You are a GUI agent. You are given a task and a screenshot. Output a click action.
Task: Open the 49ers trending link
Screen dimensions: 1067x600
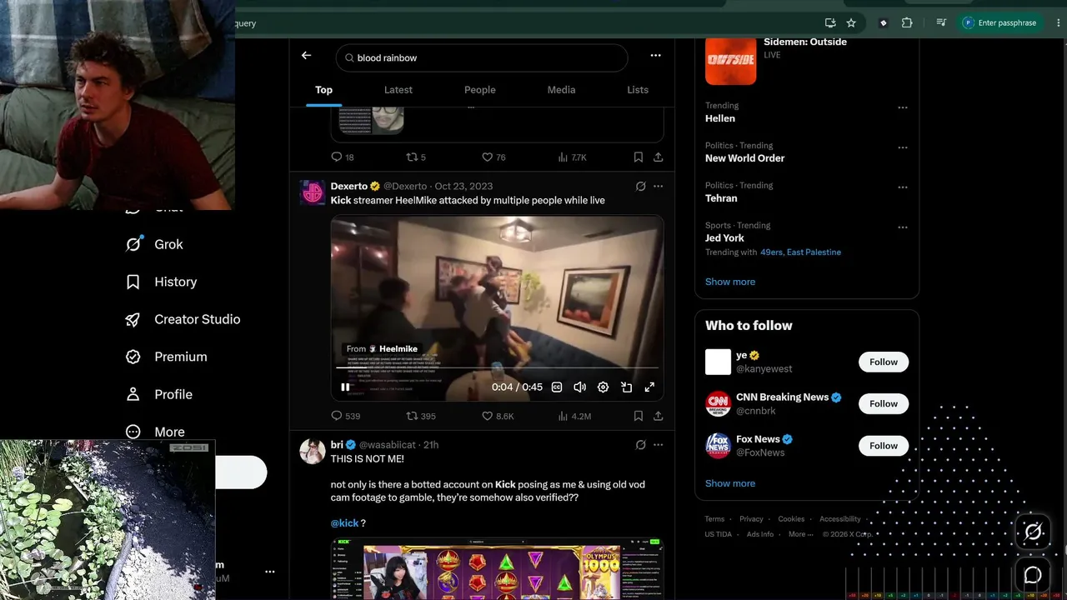771,252
